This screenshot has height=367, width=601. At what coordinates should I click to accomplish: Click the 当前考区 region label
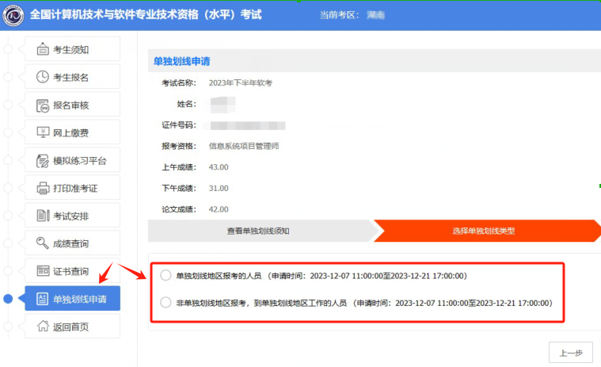point(340,15)
